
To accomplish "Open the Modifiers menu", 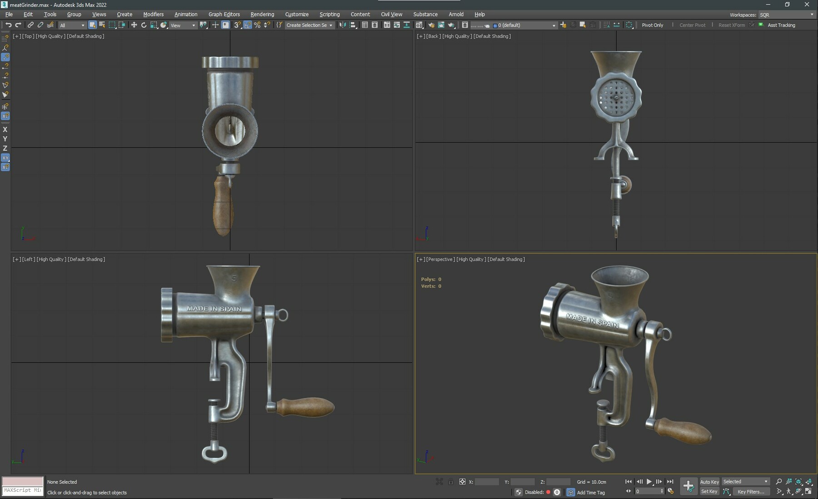I will (153, 14).
